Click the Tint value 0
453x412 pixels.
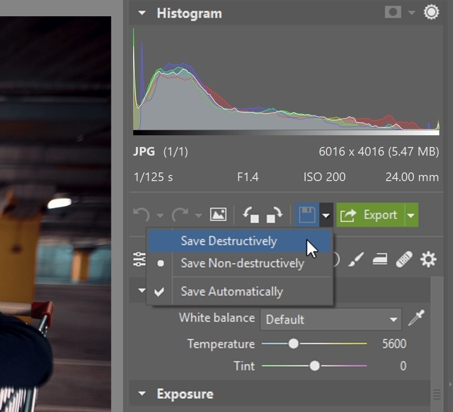coord(403,366)
